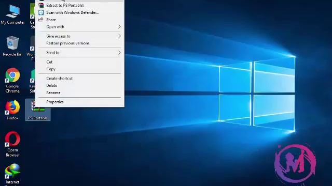Click the Windows Defender shield icon
This screenshot has width=332, height=186.
(x=41, y=12)
